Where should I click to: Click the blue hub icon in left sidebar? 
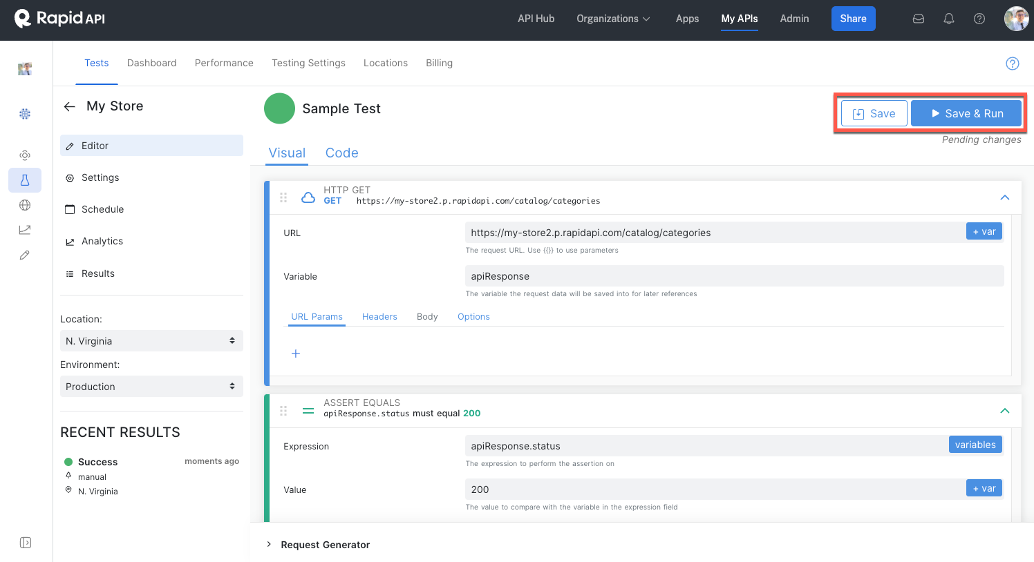[25, 113]
